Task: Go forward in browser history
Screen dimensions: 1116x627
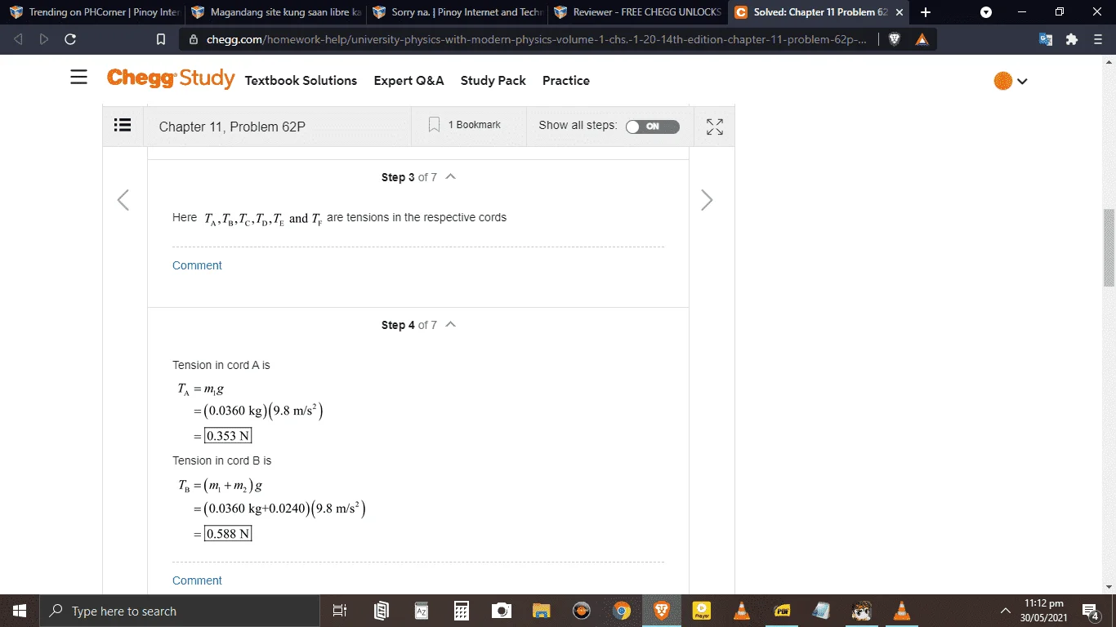Action: 44,39
